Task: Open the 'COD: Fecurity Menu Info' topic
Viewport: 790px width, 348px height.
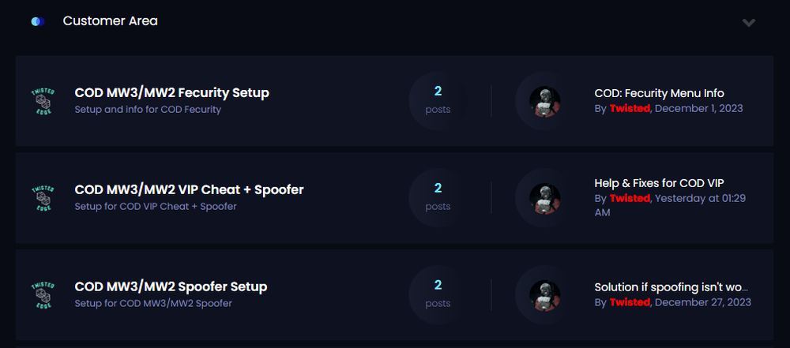Action: [659, 93]
